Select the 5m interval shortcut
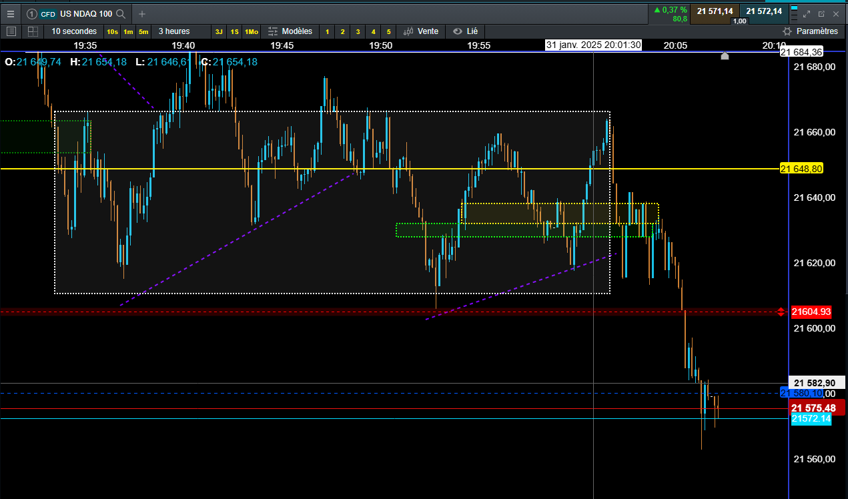The image size is (848, 499). click(x=143, y=31)
